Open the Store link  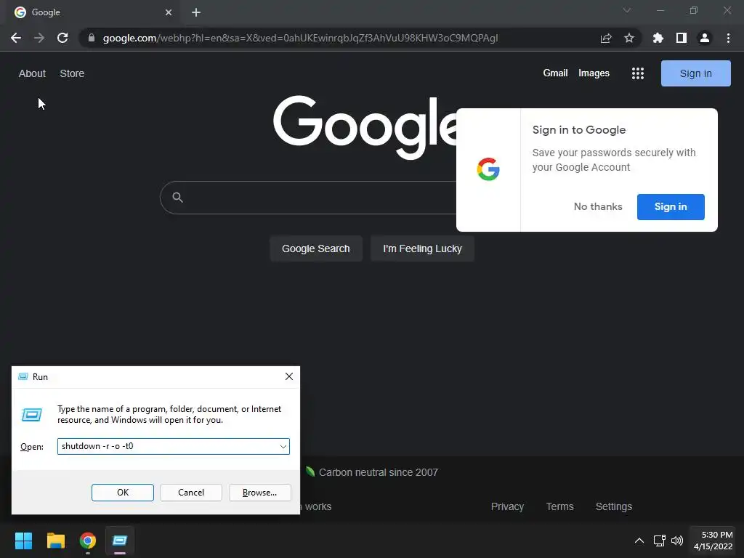(72, 73)
